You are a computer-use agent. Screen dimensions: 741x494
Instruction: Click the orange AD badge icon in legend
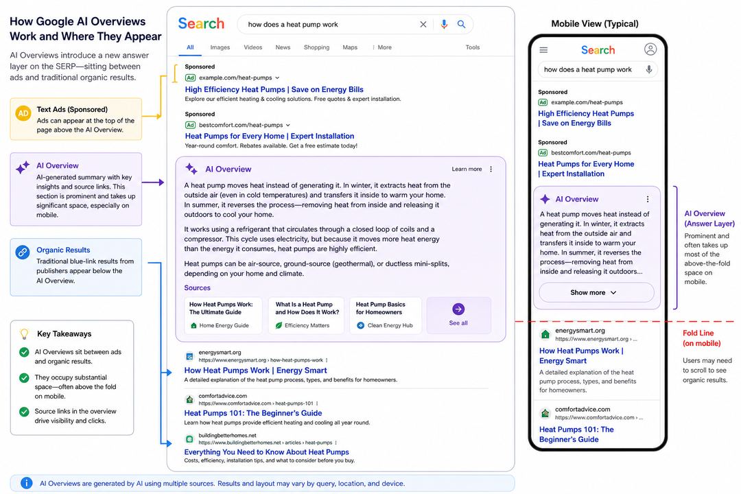pos(23,113)
